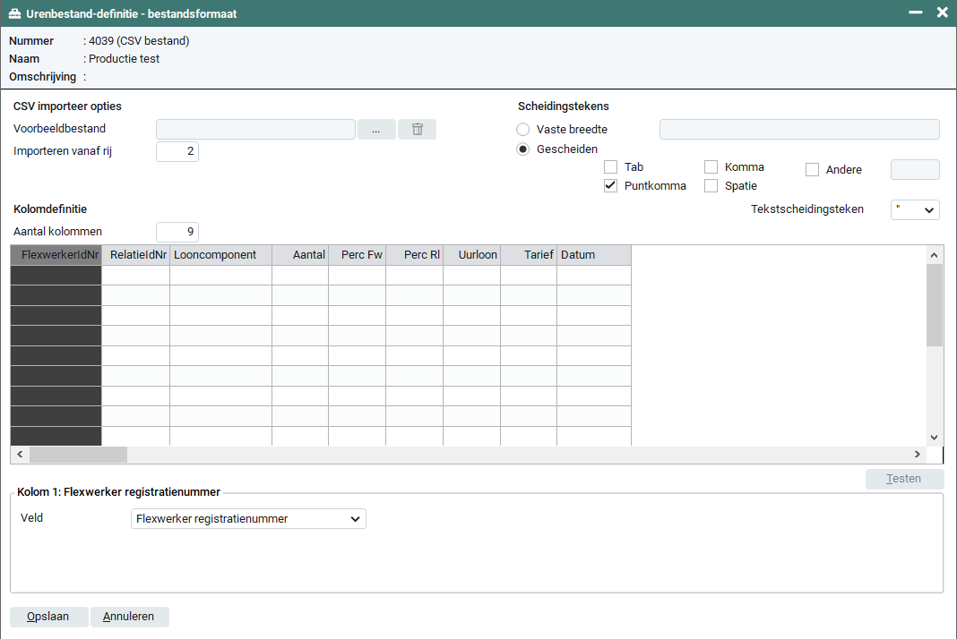957x639 pixels.
Task: Enable the Tab separator checkbox
Action: (611, 167)
